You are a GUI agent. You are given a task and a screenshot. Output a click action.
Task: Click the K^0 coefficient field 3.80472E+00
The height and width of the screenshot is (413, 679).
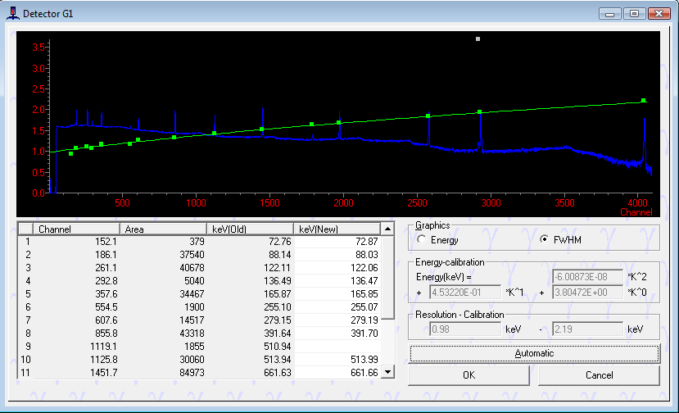pyautogui.click(x=588, y=292)
